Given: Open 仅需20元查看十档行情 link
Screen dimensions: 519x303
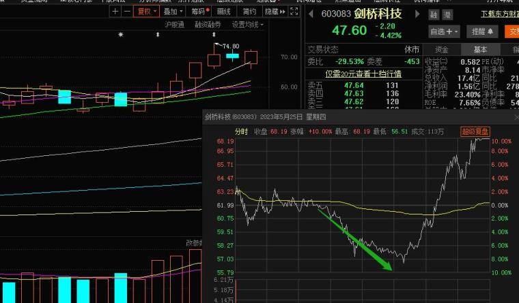Looking at the screenshot, I should coord(363,74).
